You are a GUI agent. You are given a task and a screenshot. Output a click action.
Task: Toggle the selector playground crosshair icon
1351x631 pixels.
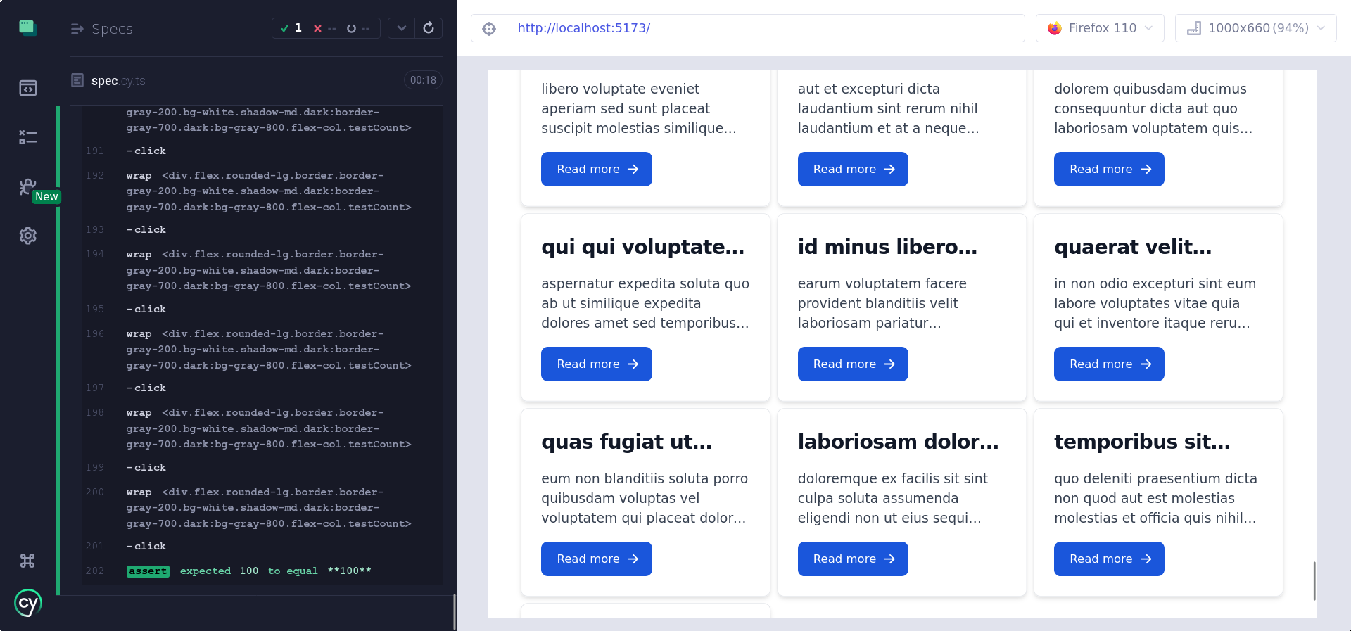click(x=489, y=28)
